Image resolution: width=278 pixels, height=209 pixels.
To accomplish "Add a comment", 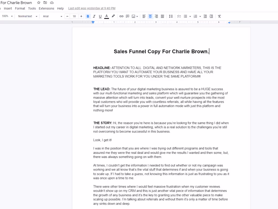I will tap(127, 16).
